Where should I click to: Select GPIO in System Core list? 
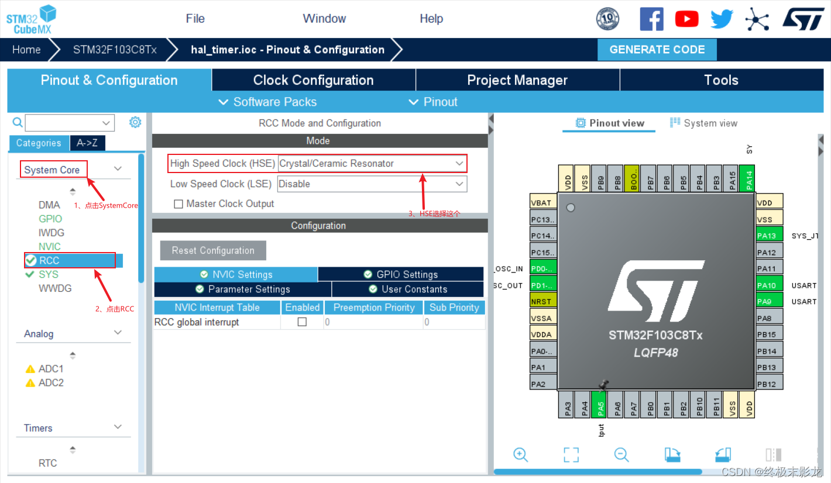pos(50,219)
